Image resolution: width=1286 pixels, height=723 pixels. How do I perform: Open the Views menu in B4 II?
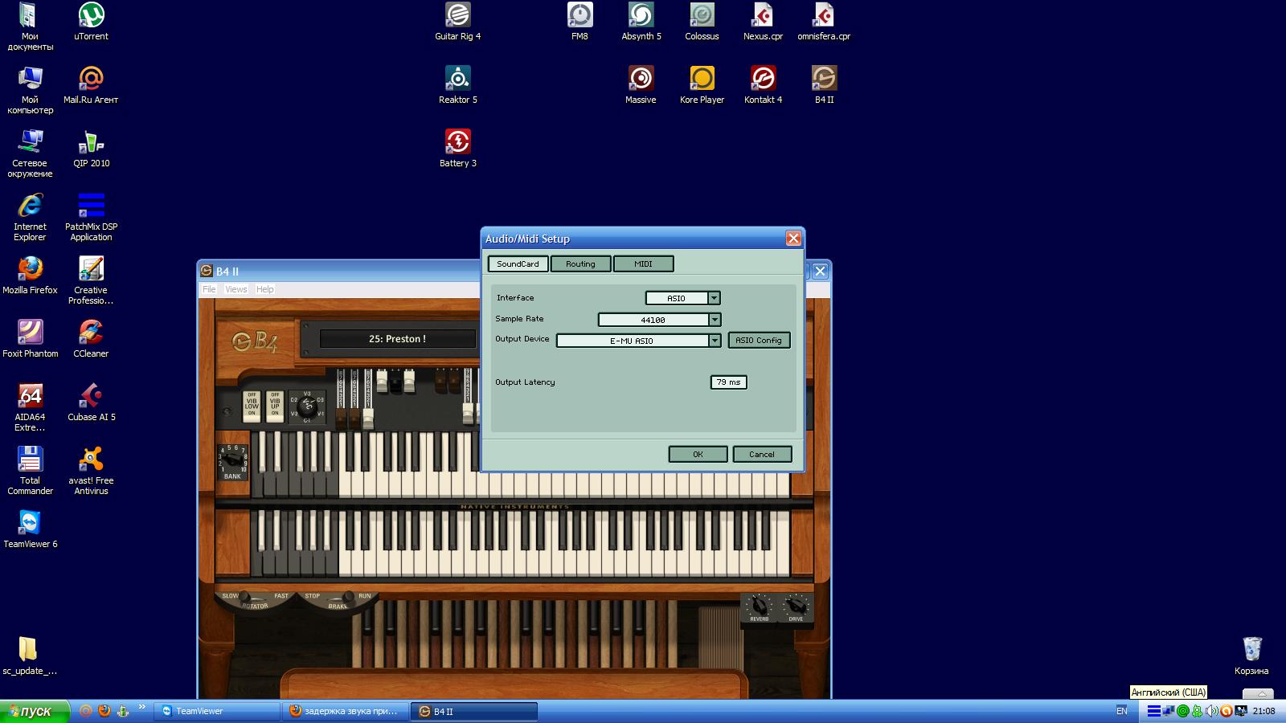pyautogui.click(x=236, y=289)
